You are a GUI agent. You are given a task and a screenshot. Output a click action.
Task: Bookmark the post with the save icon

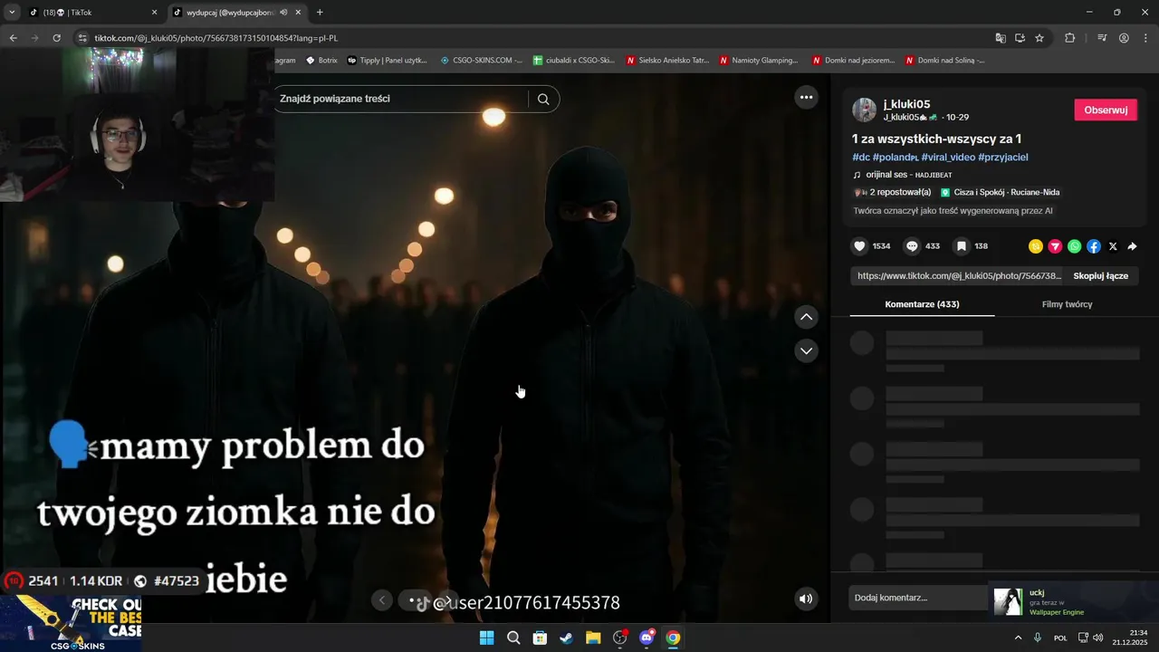click(961, 246)
